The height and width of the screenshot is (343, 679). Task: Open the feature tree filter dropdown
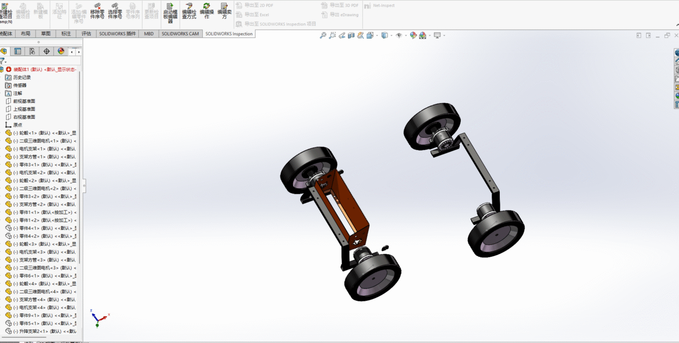[3, 61]
